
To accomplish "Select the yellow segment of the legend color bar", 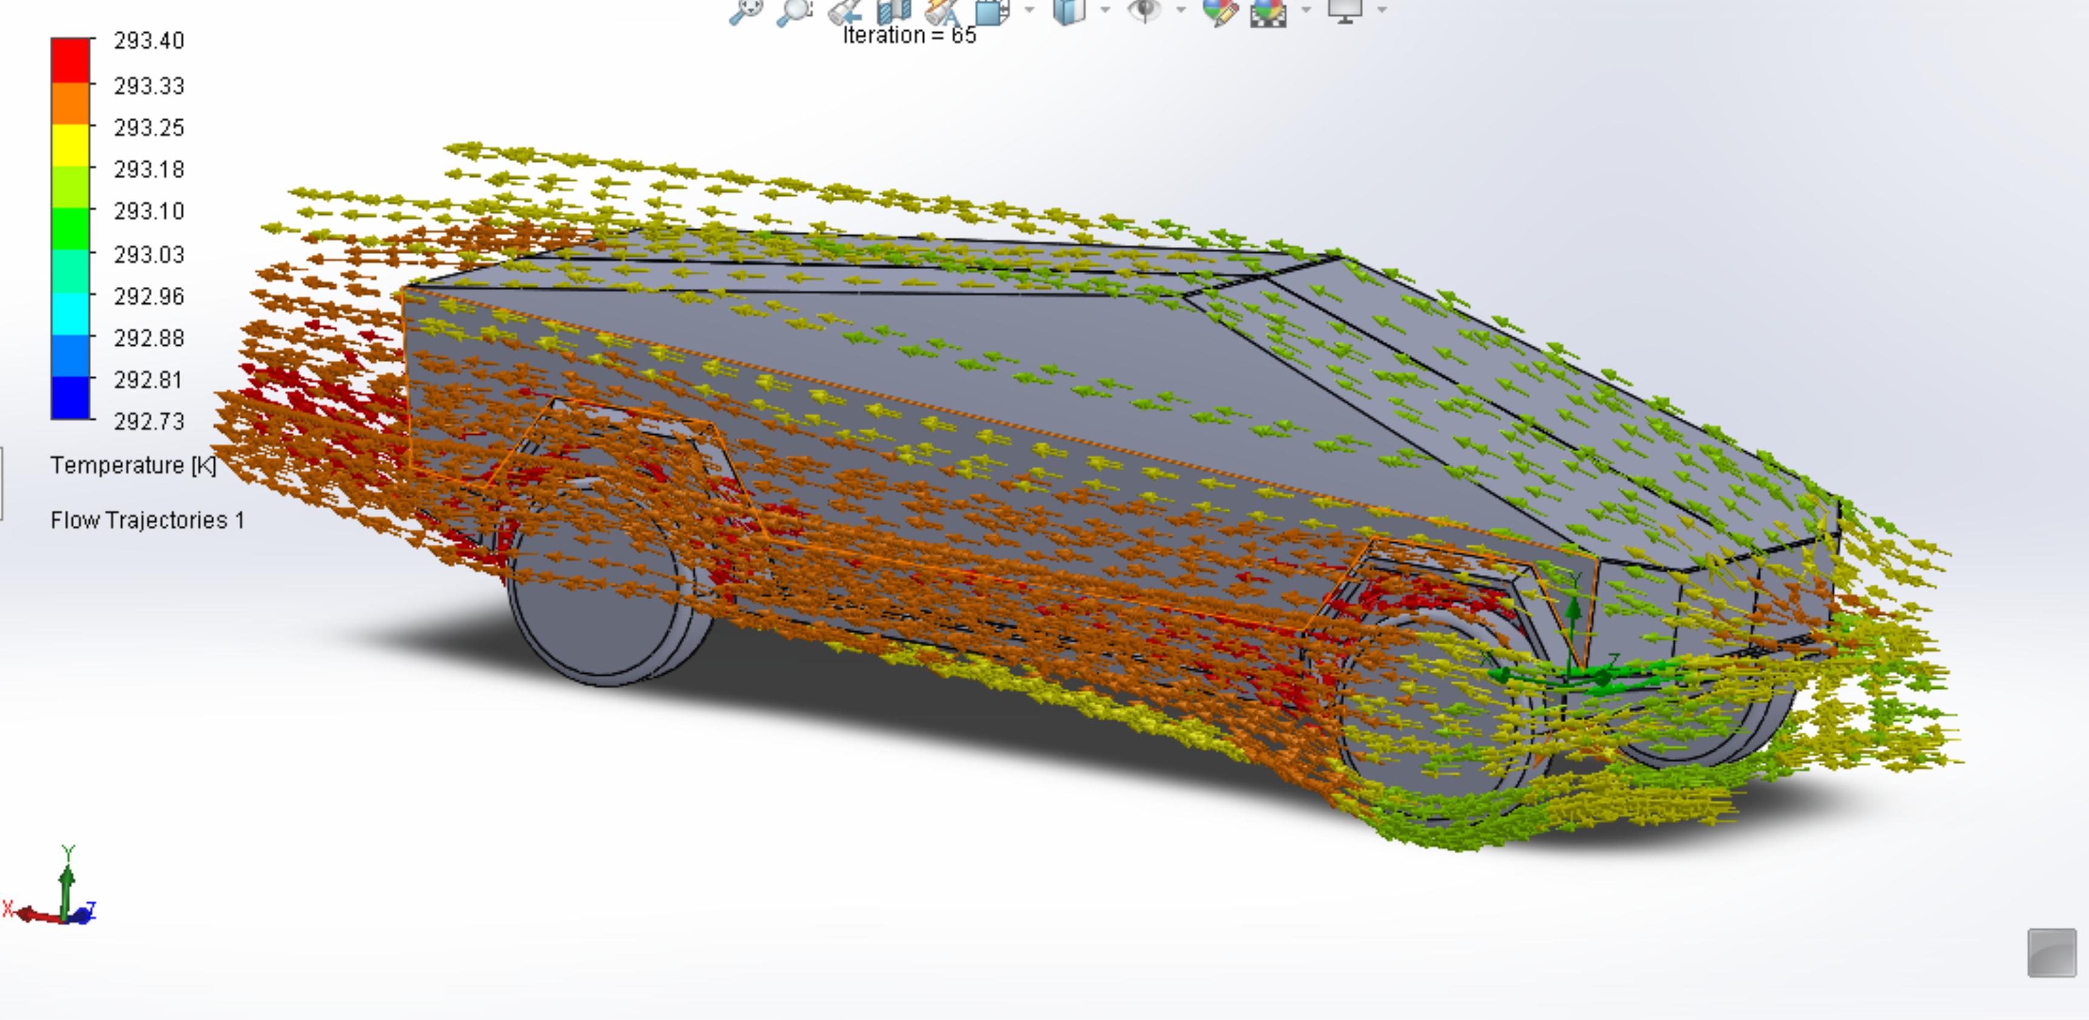I will click(70, 145).
